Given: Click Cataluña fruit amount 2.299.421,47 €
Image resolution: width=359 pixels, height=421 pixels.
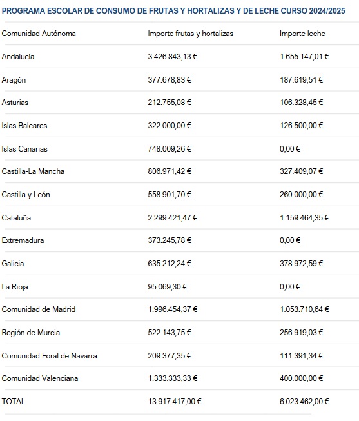Looking at the screenshot, I should coord(173,217).
